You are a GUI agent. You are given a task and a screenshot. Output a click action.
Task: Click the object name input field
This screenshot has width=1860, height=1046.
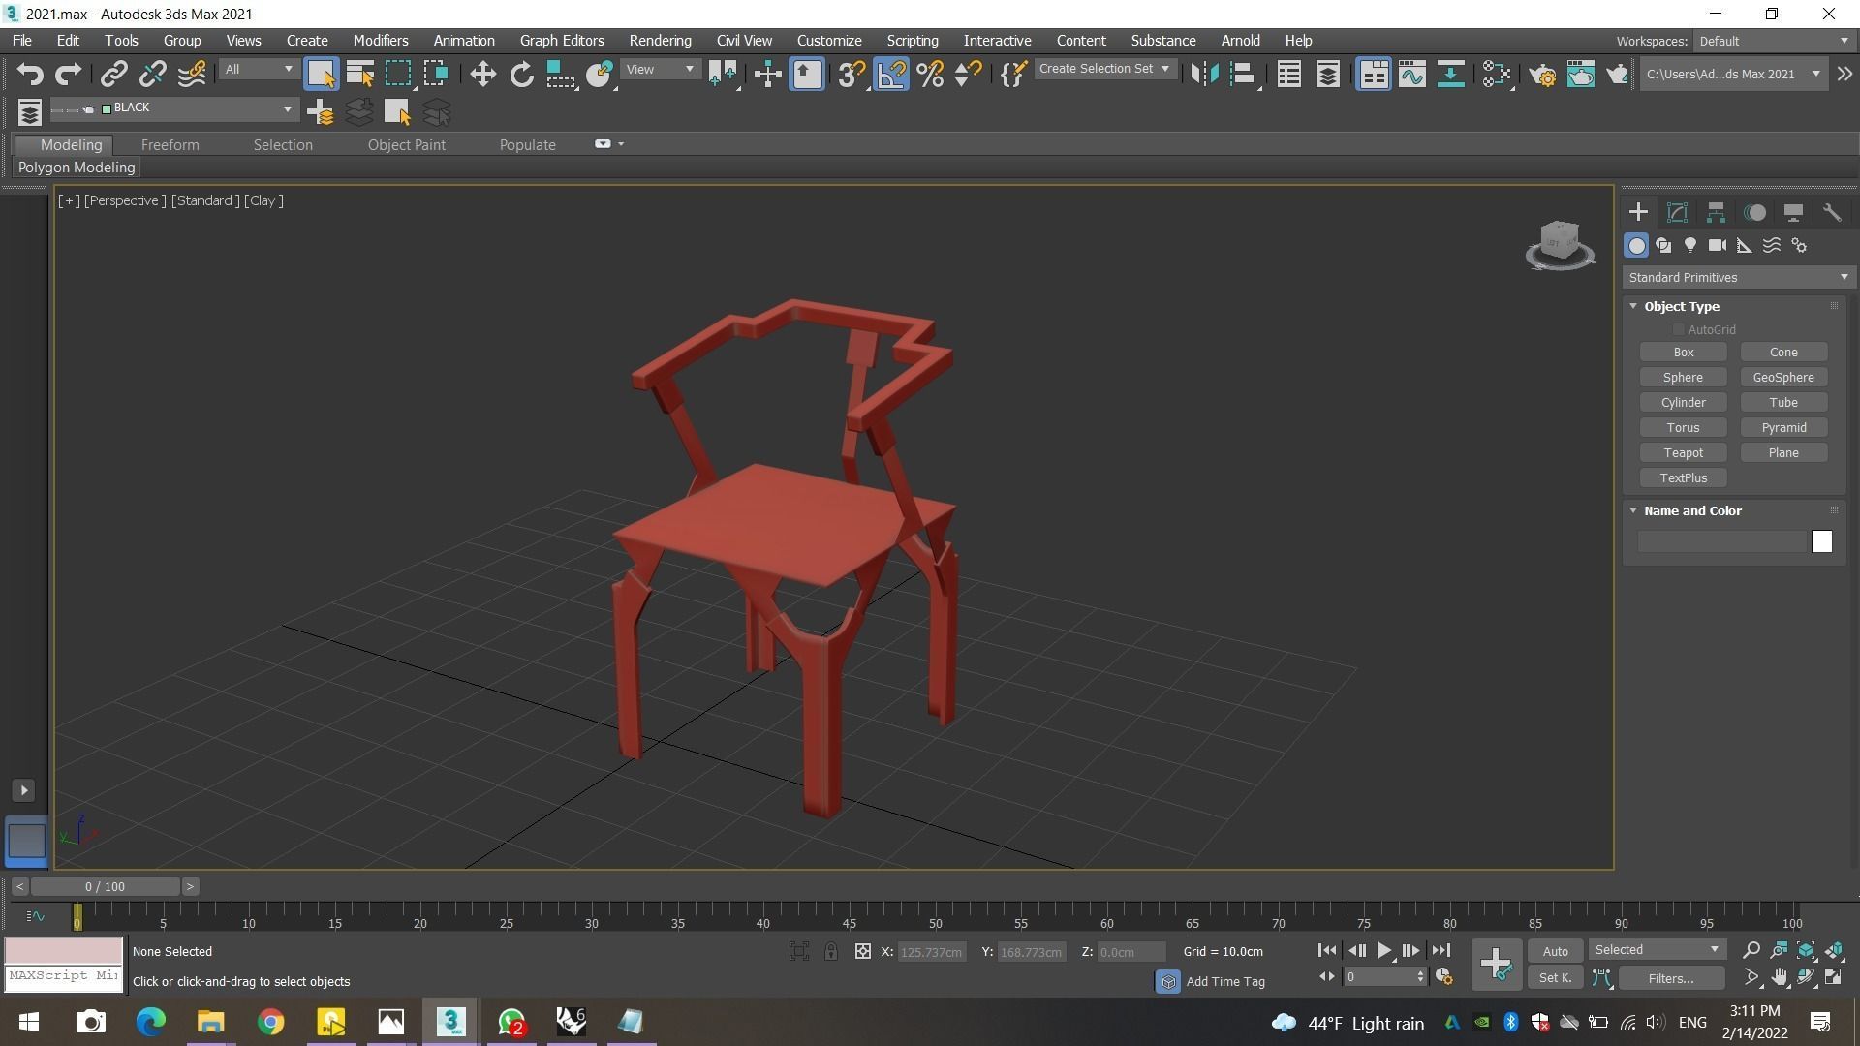[x=1722, y=542]
